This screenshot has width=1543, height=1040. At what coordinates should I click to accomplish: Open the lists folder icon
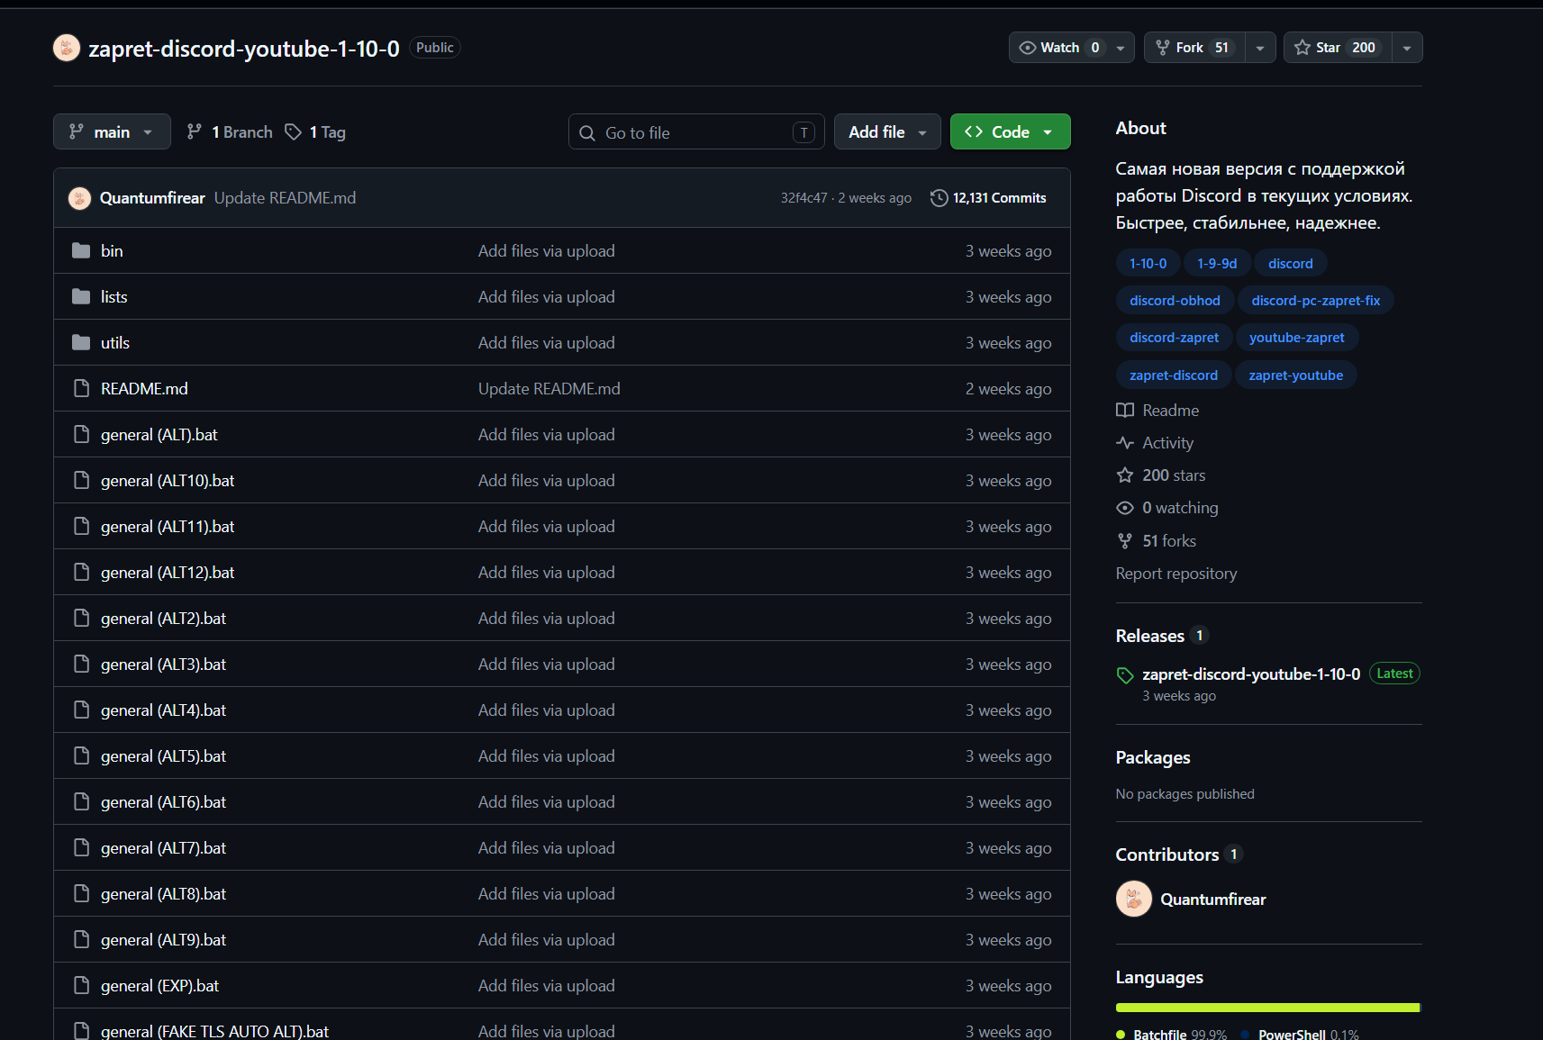click(81, 297)
